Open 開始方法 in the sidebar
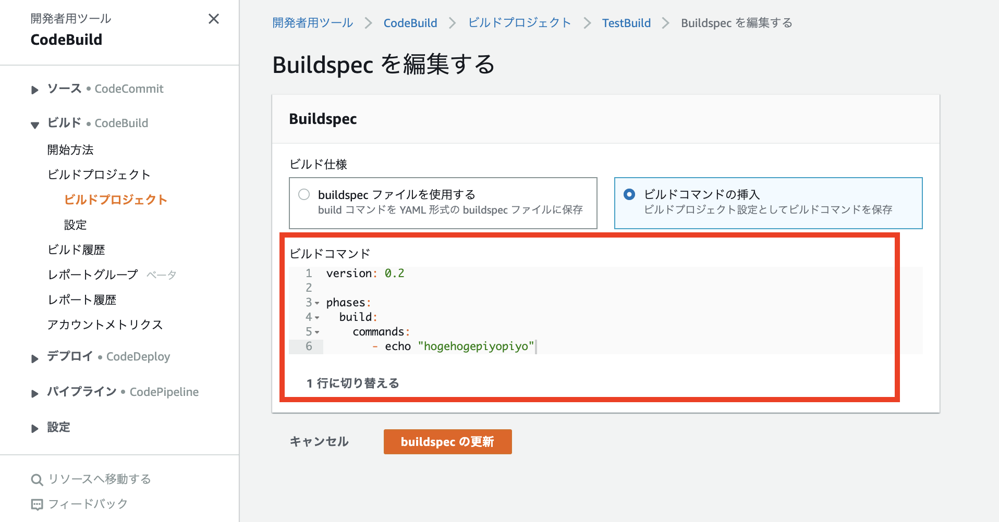This screenshot has width=999, height=522. click(70, 150)
